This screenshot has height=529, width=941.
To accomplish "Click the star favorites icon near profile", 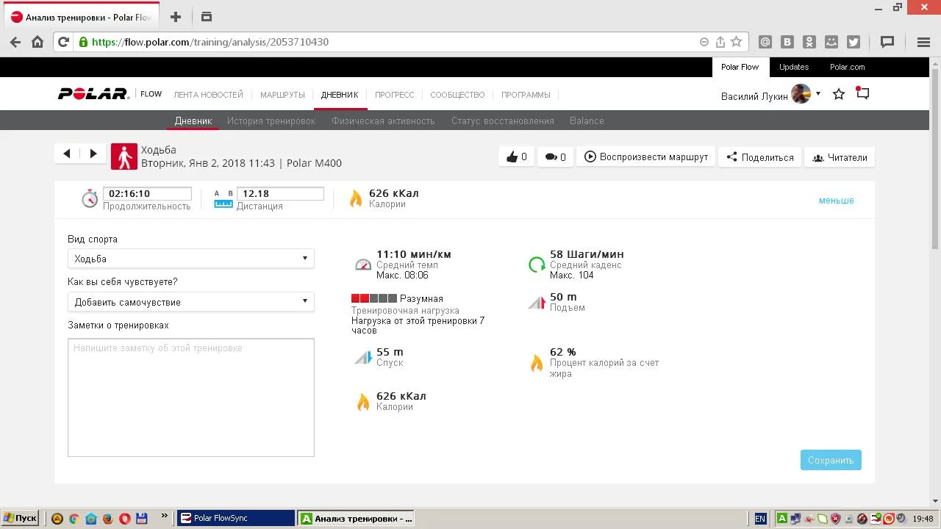I will 838,95.
